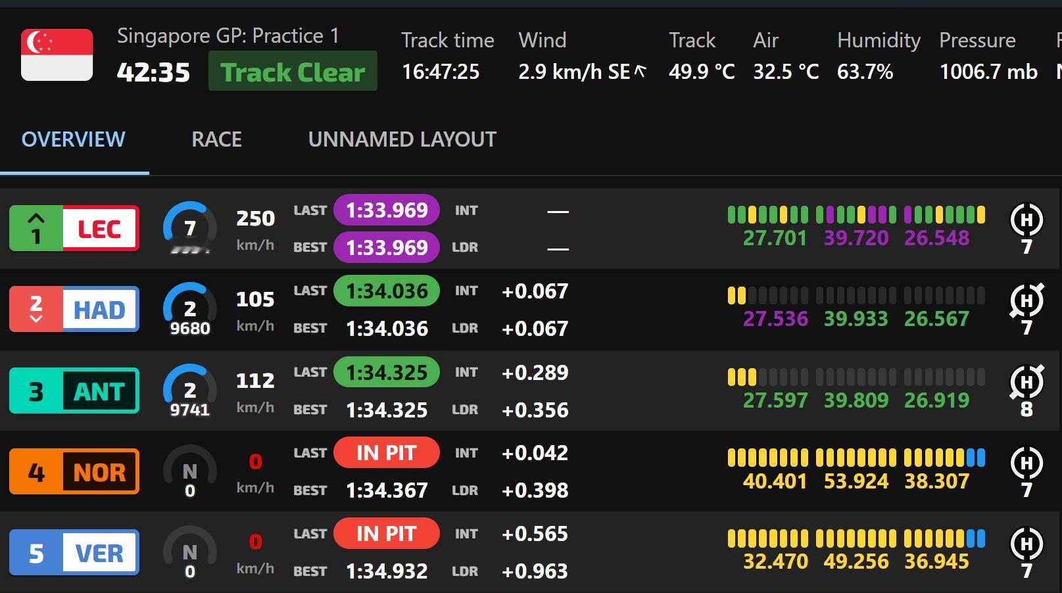Screen dimensions: 1062x593
Task: Click NOR's red IN PIT badge
Action: 387,453
